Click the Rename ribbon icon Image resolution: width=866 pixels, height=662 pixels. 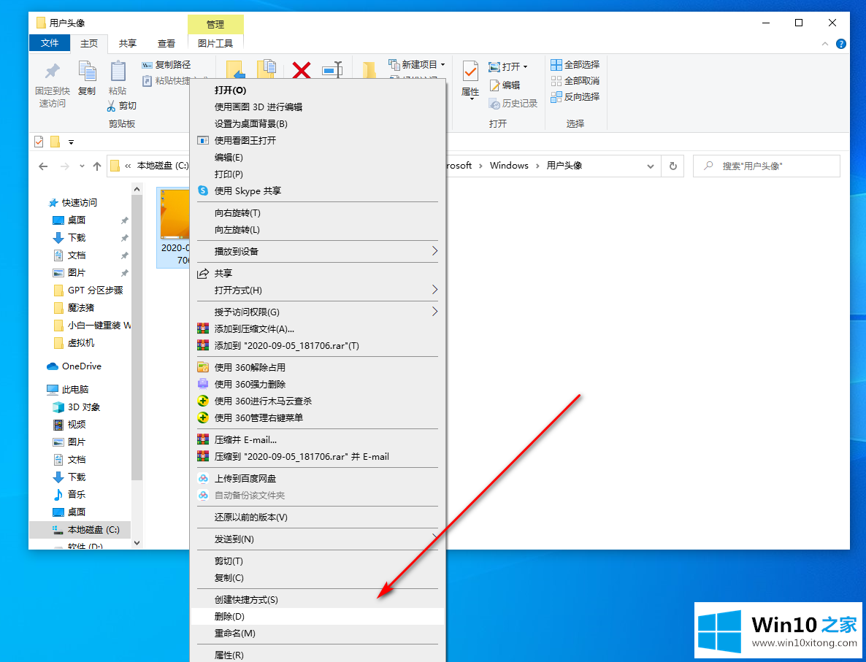pyautogui.click(x=332, y=70)
